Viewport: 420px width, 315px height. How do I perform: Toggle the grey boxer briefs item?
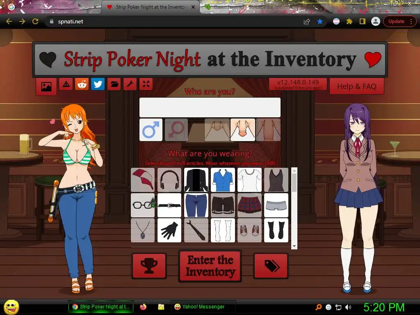click(276, 205)
